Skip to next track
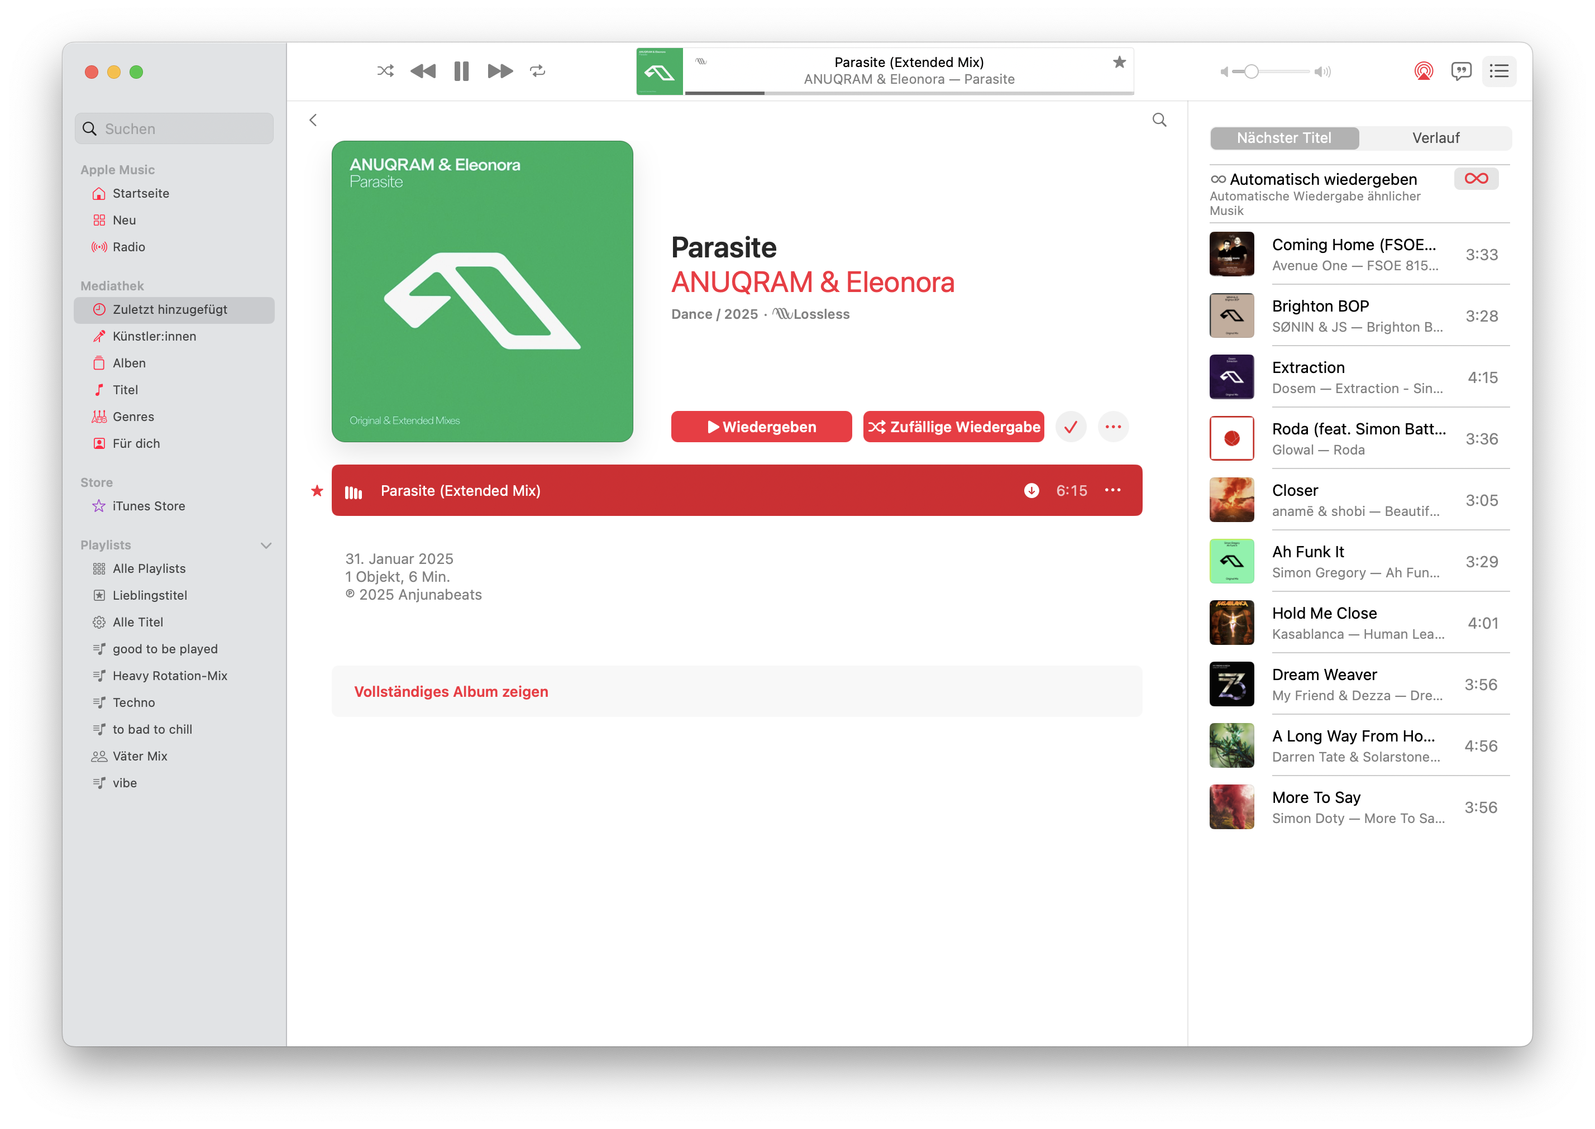This screenshot has width=1595, height=1129. [500, 71]
